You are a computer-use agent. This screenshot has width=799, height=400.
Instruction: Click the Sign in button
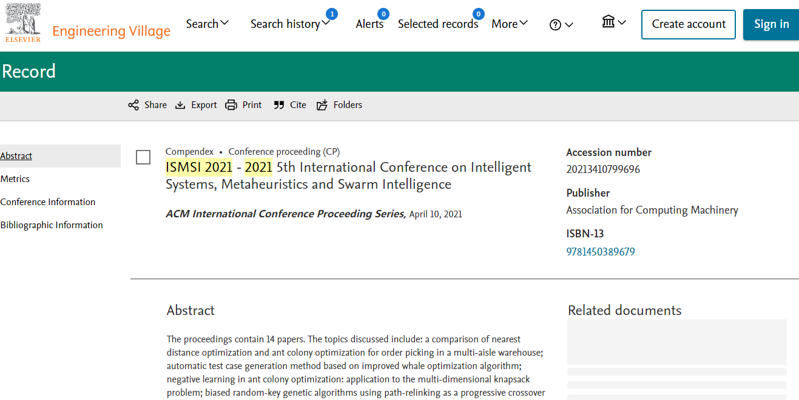[x=771, y=24]
